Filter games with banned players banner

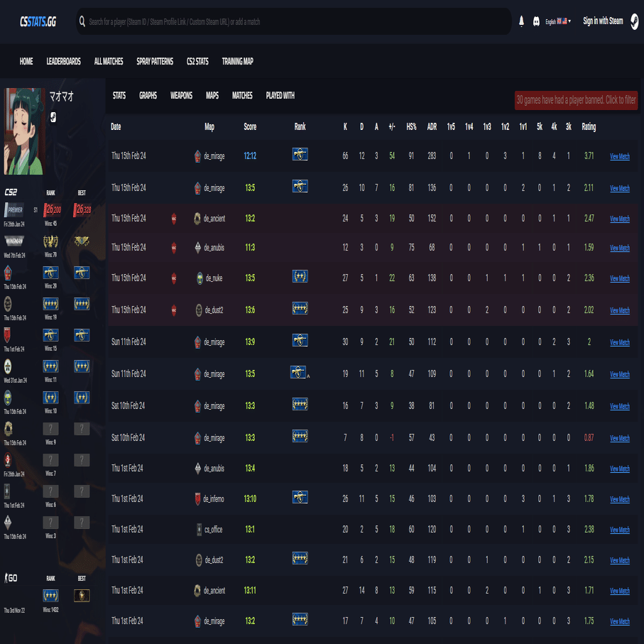[x=576, y=100]
